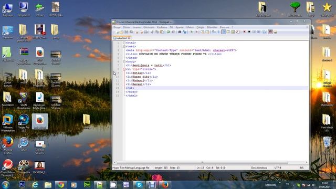
Task: Click the Kazan dibi list item line
Action: tap(142, 77)
